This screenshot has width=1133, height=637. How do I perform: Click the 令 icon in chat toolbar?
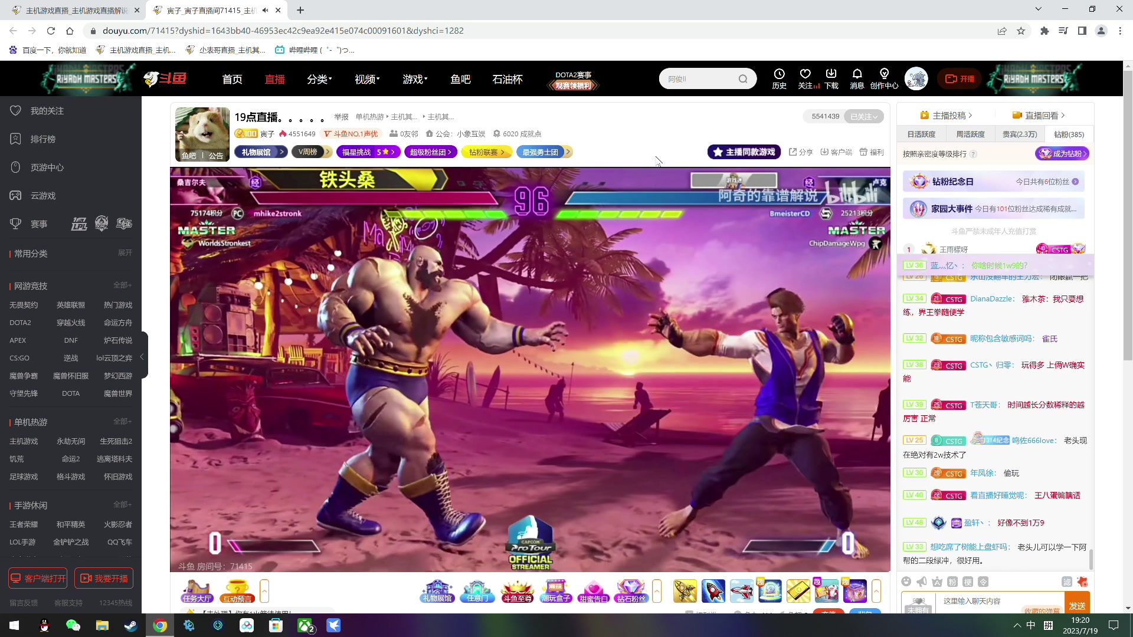coord(983,582)
